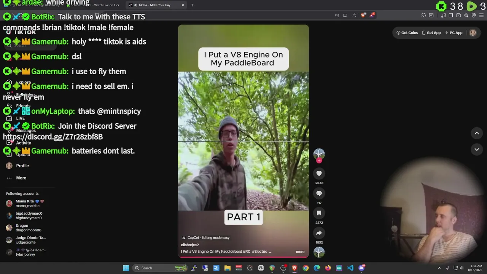Open Discord from the taskbar
This screenshot has height=274, width=487.
[x=361, y=268]
